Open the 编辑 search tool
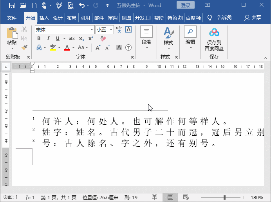The height and width of the screenshot is (202, 271). coord(190,37)
